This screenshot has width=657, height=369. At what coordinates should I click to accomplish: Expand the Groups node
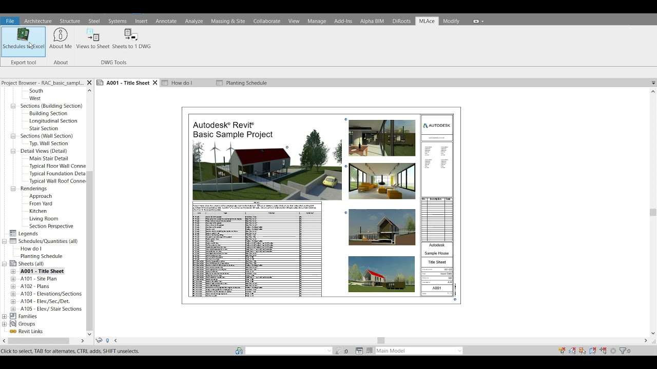pos(5,324)
